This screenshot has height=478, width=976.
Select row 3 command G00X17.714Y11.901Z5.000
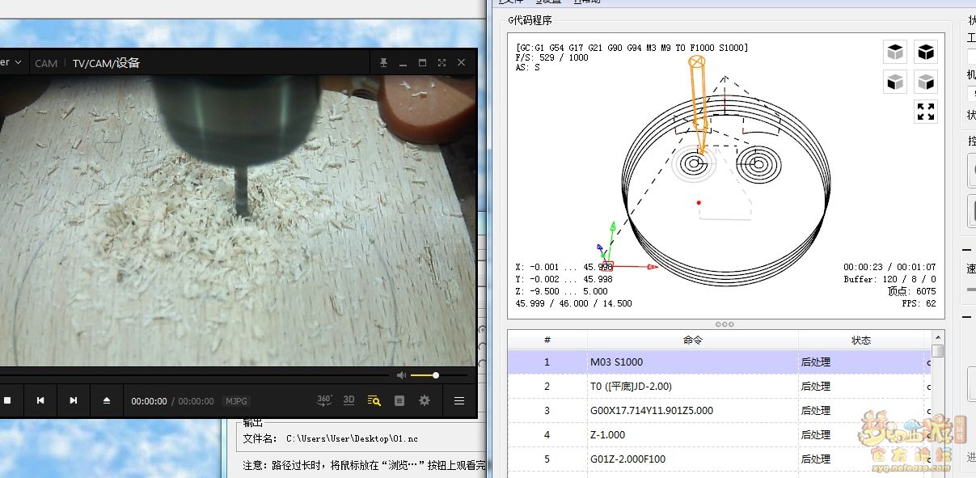[x=692, y=410]
